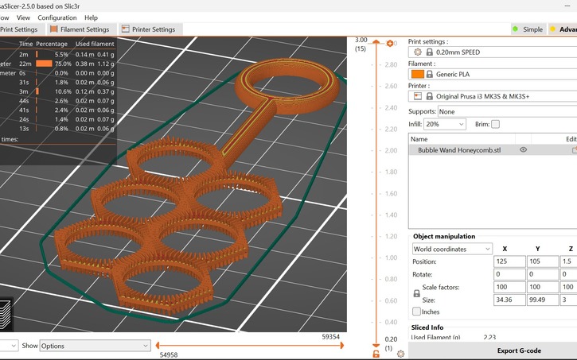Screen dimensions: 577x360
Task: Check the Inches checkbox
Action: tap(416, 312)
